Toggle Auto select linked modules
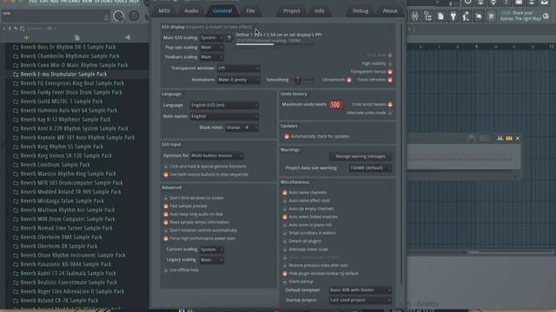This screenshot has width=556, height=312. [285, 217]
